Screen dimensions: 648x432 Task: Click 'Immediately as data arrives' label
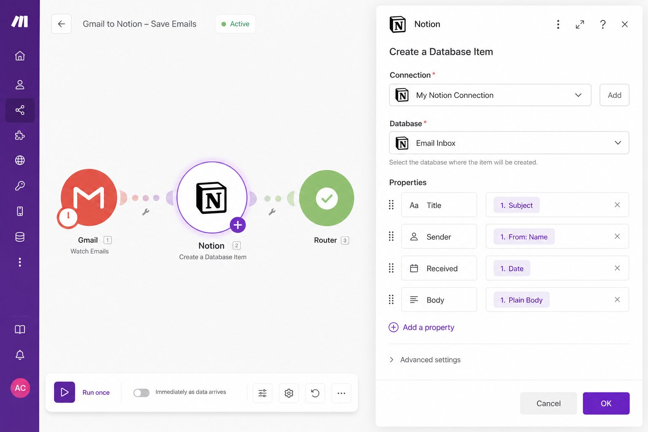pyautogui.click(x=191, y=392)
